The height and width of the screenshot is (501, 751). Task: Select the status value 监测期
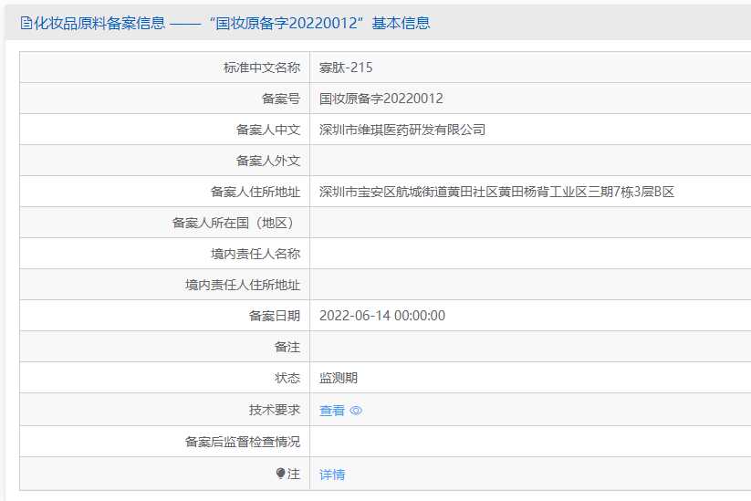click(x=339, y=378)
